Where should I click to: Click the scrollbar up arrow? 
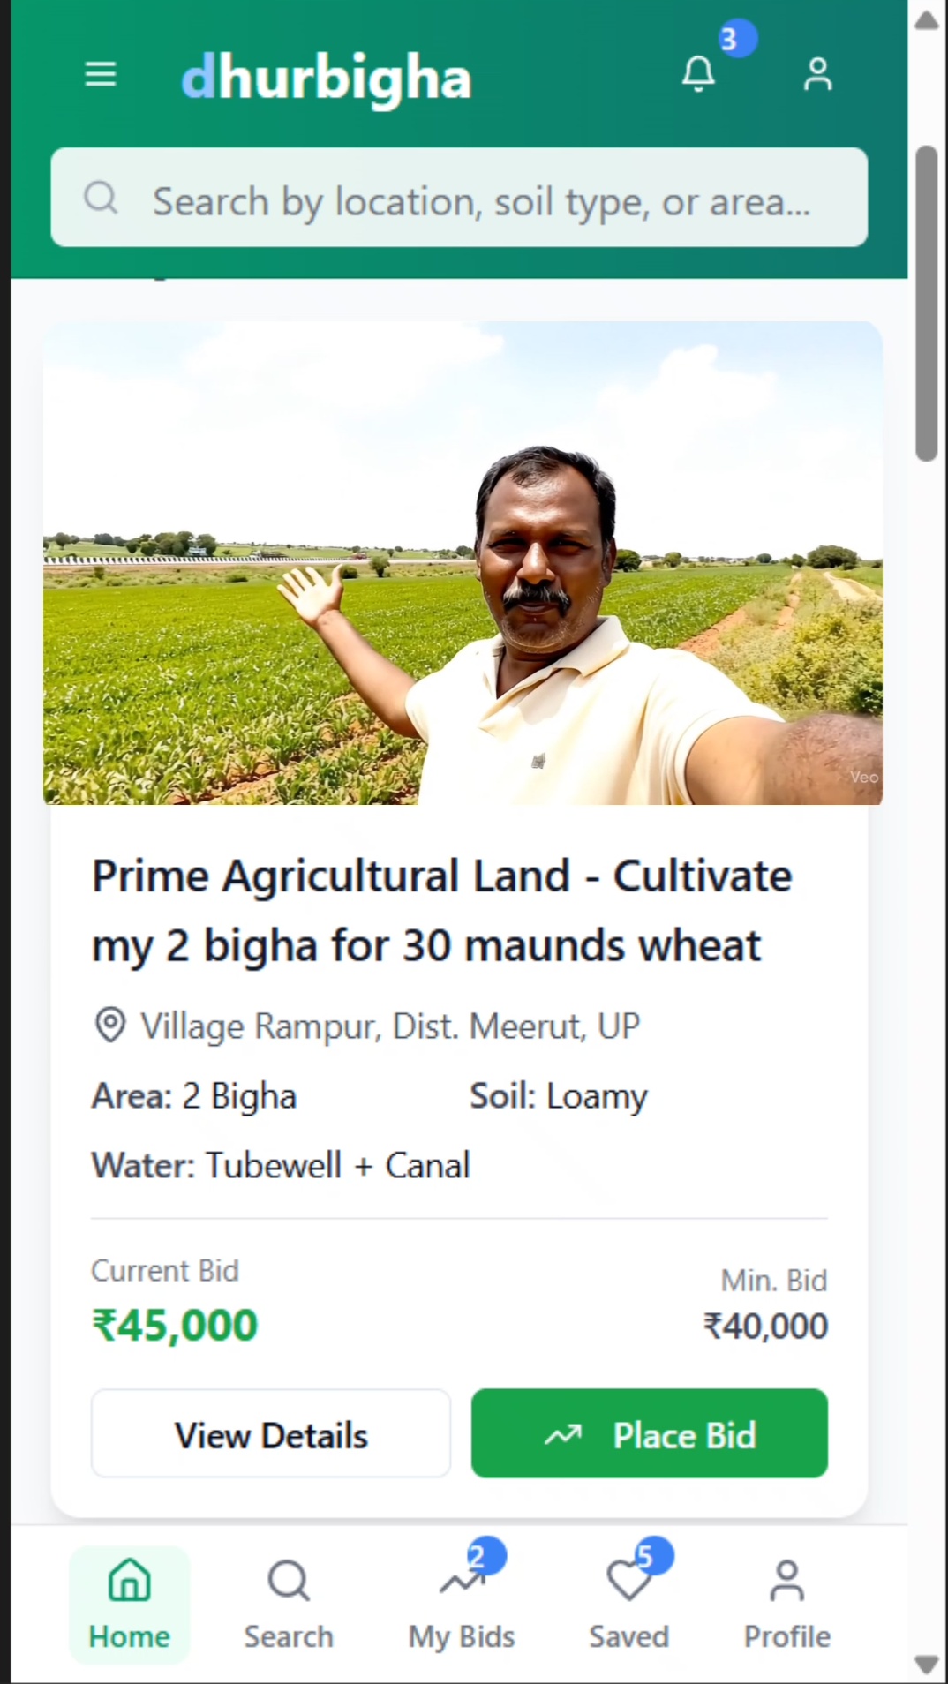(926, 21)
